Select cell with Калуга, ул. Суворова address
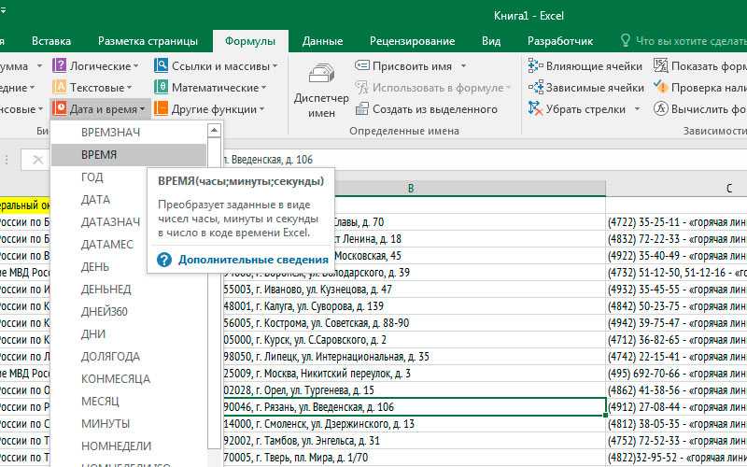Screen dimensions: 747x467 [415, 306]
